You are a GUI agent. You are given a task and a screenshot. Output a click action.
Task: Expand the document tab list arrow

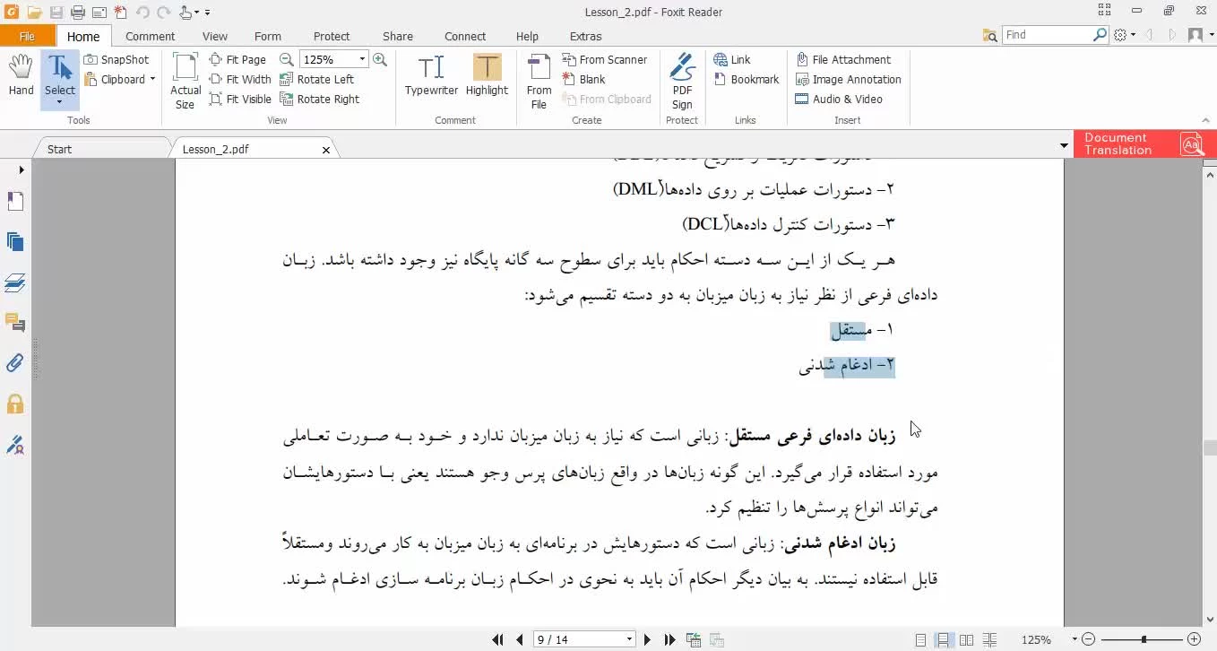pyautogui.click(x=1064, y=145)
